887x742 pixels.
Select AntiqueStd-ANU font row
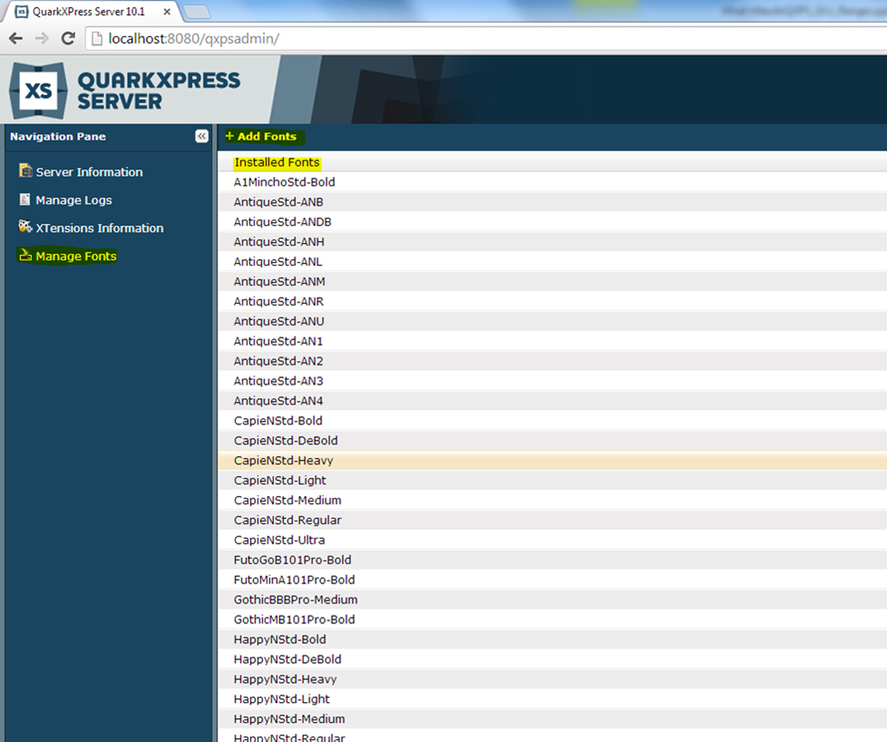pyautogui.click(x=553, y=322)
